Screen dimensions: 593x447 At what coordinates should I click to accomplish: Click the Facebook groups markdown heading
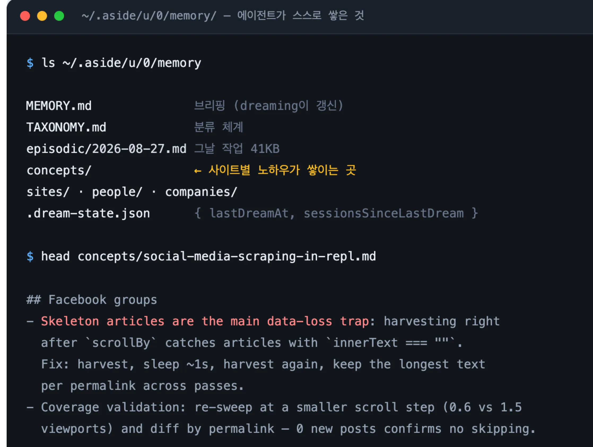point(92,300)
